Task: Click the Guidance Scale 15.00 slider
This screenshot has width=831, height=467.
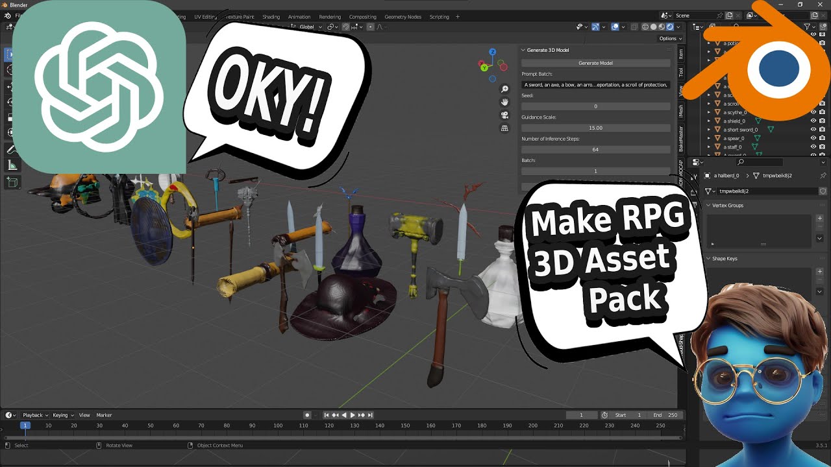Action: [x=595, y=128]
